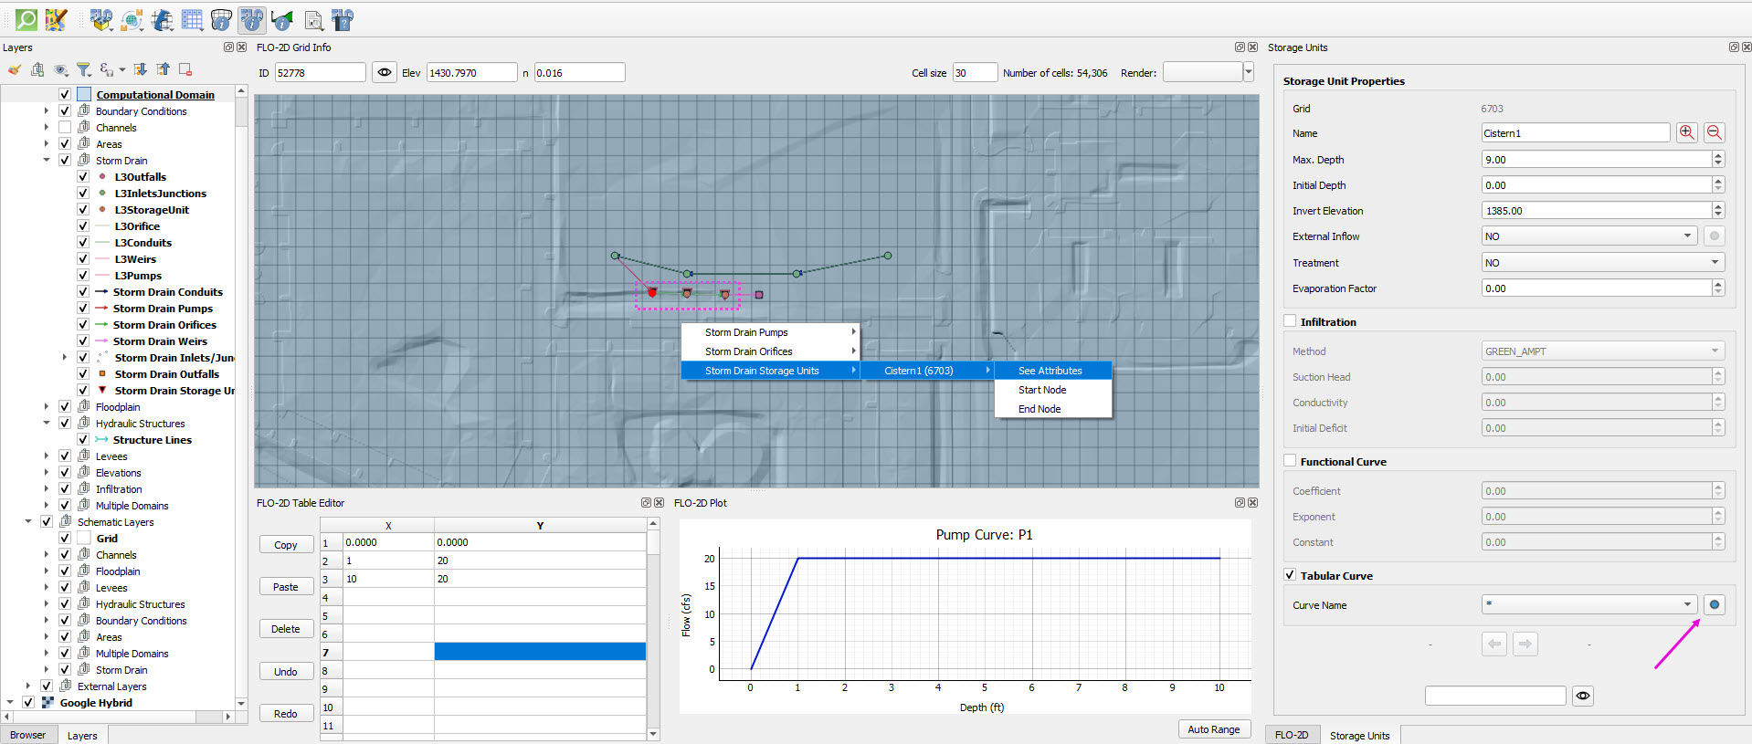Viewport: 1752px width, 744px height.
Task: Zoom in to Cistern1 storage unit
Action: (1686, 133)
